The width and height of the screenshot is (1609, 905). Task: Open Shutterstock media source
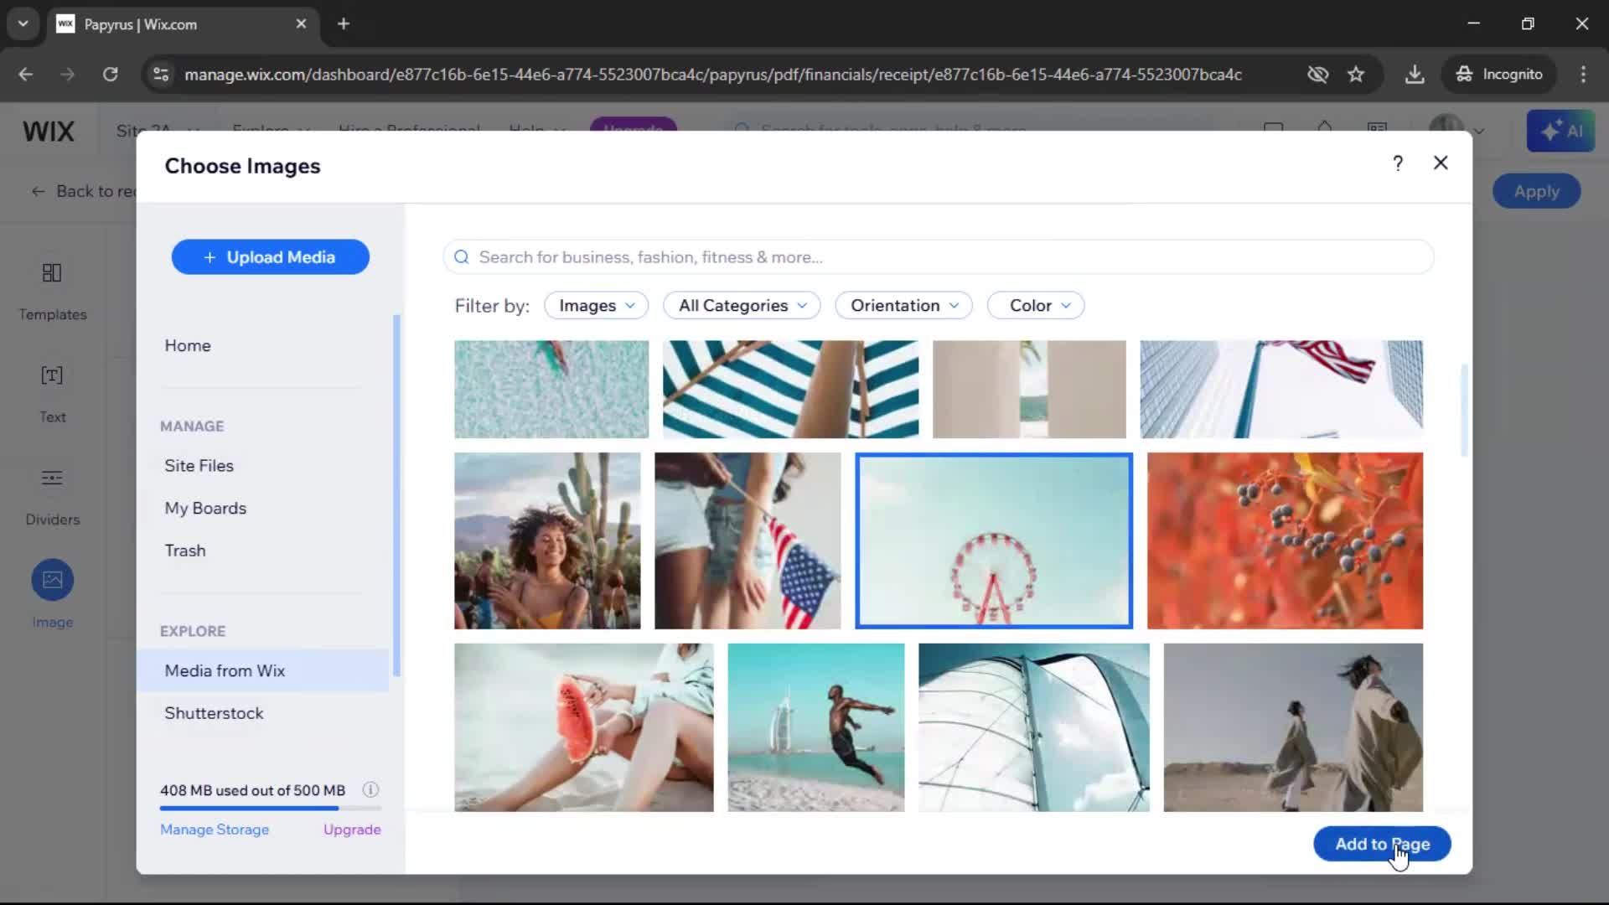click(x=214, y=713)
